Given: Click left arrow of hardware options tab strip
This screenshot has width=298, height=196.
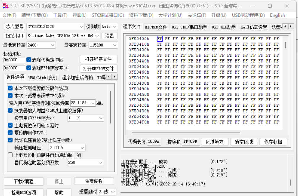Looking at the screenshot, I should click(x=109, y=77).
